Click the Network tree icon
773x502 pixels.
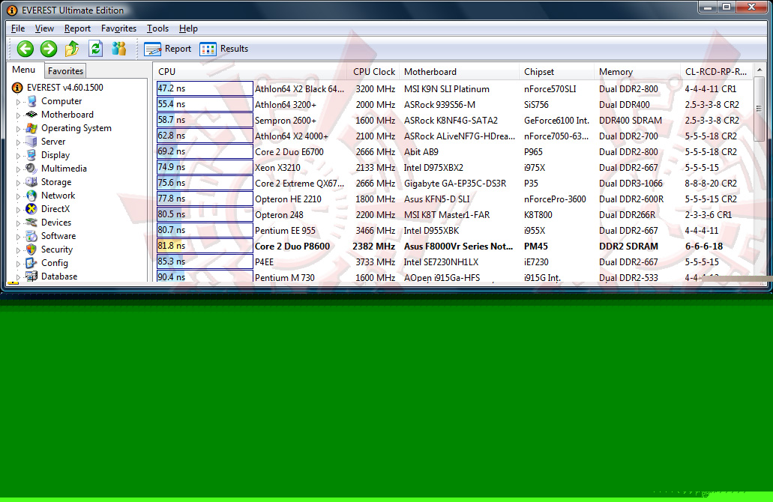tap(31, 196)
